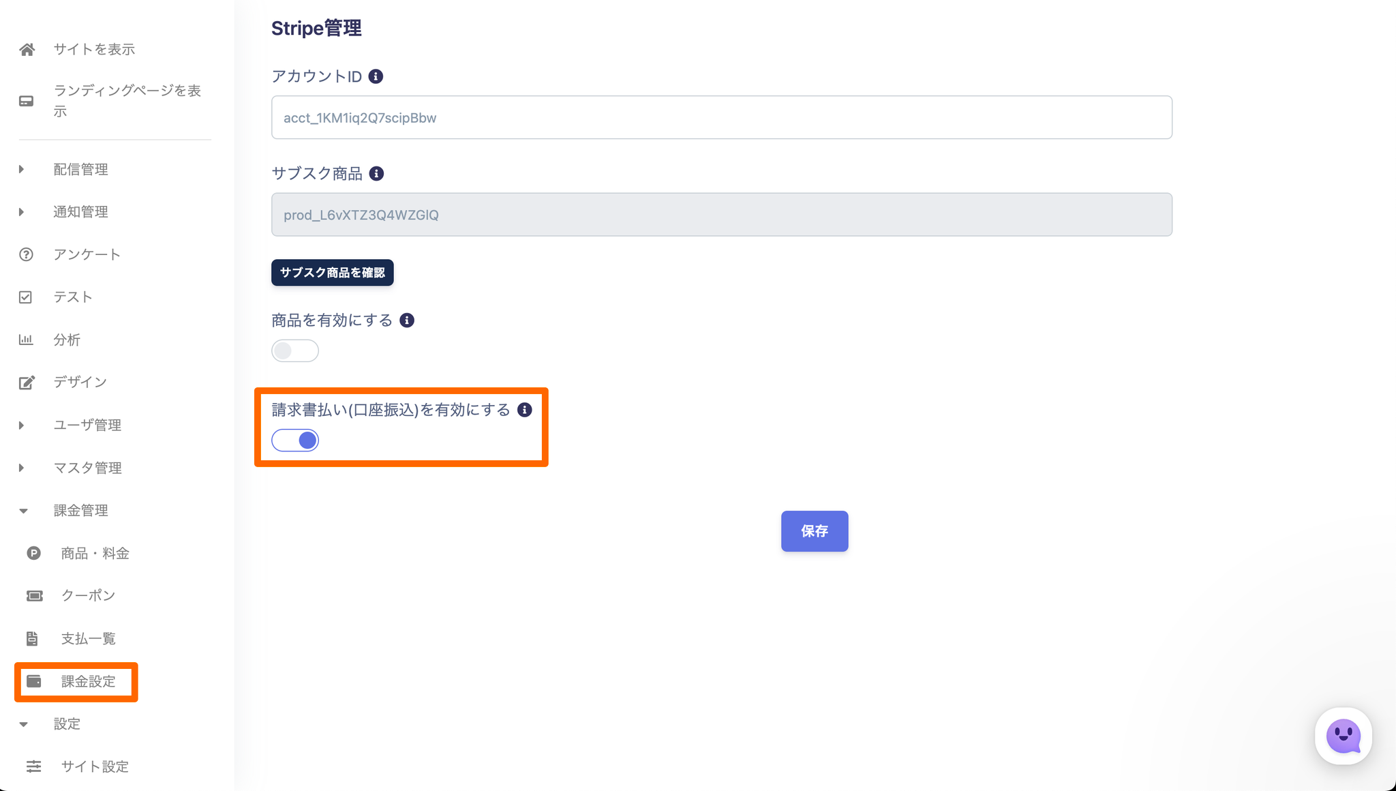Open the purple chat assistant icon
This screenshot has width=1396, height=791.
tap(1343, 736)
